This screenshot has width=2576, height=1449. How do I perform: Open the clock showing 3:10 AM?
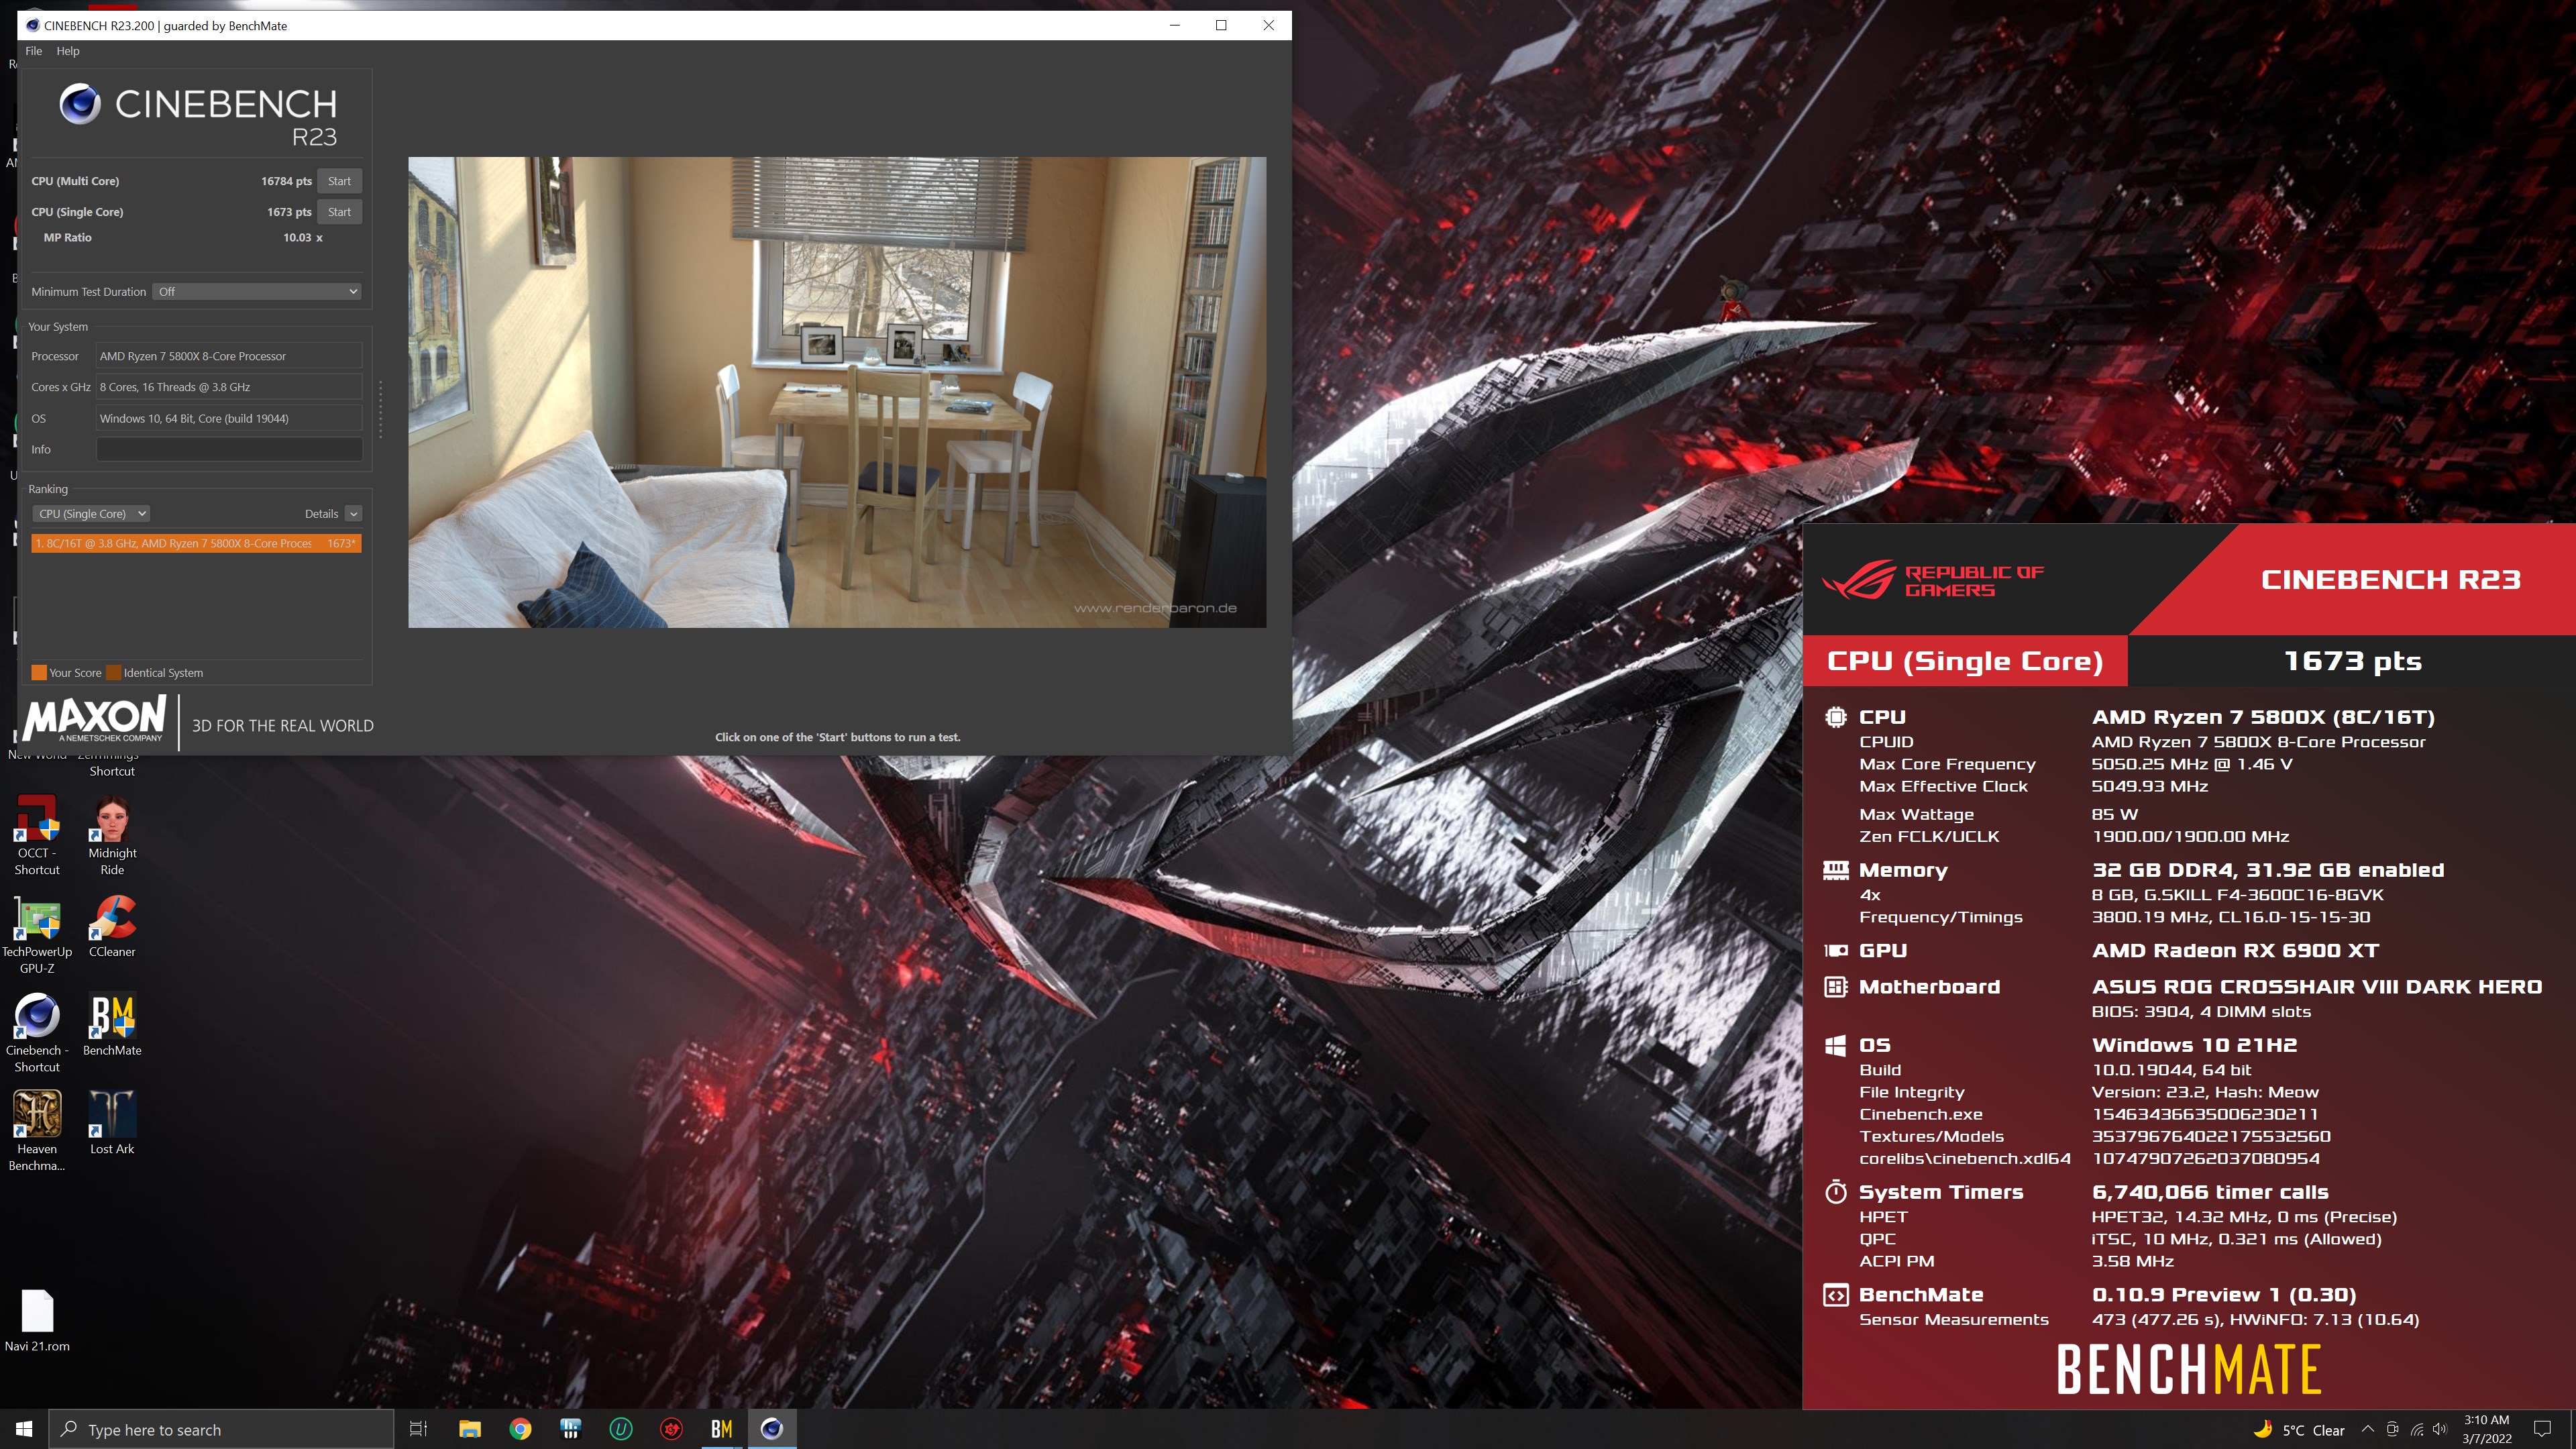2486,1429
